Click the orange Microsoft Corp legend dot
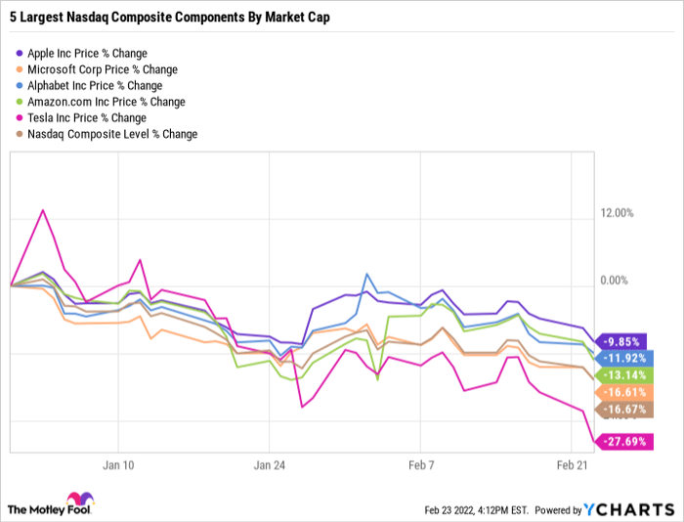This screenshot has width=684, height=522. 21,68
